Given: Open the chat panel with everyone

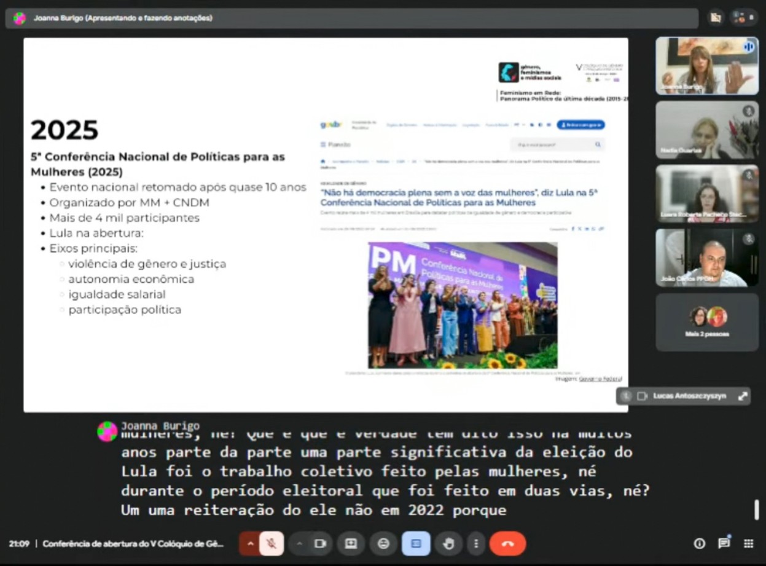Looking at the screenshot, I should pyautogui.click(x=724, y=544).
